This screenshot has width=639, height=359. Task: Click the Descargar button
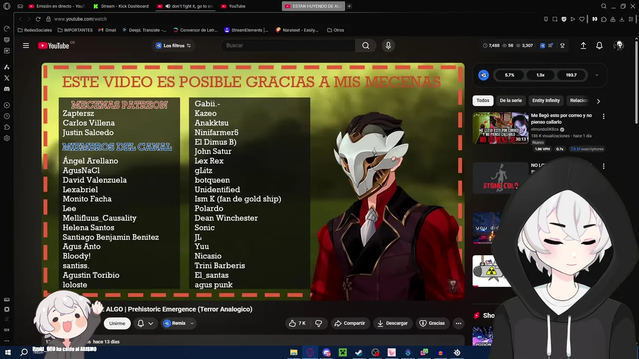pos(392,323)
